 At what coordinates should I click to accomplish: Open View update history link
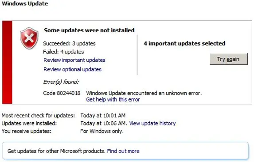click(152, 123)
